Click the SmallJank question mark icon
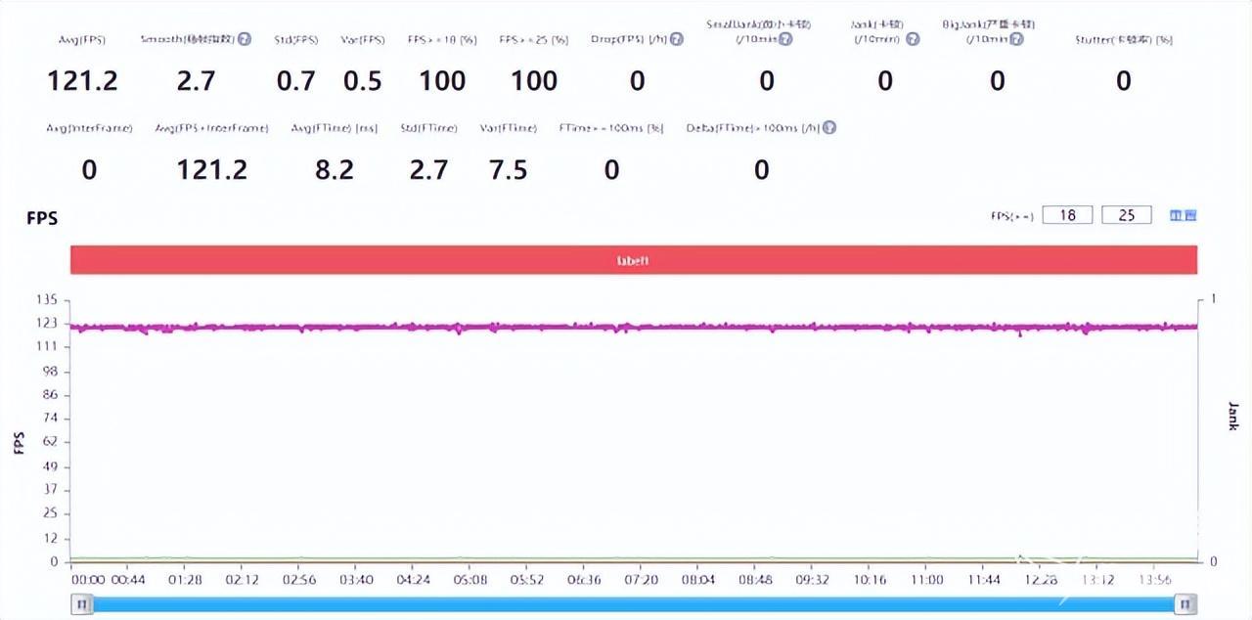Screen dimensions: 1252x620 click(x=785, y=40)
